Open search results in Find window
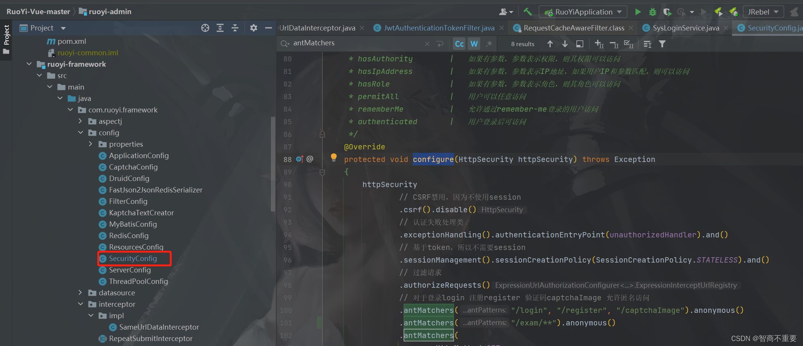The width and height of the screenshot is (803, 346). pyautogui.click(x=580, y=44)
